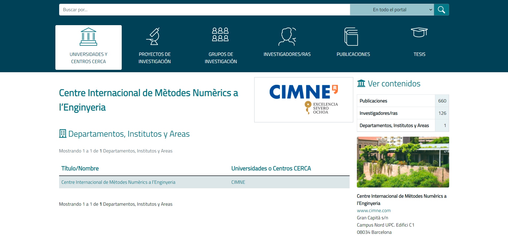Click the publications book icon
This screenshot has width=508, height=241.
pos(351,37)
